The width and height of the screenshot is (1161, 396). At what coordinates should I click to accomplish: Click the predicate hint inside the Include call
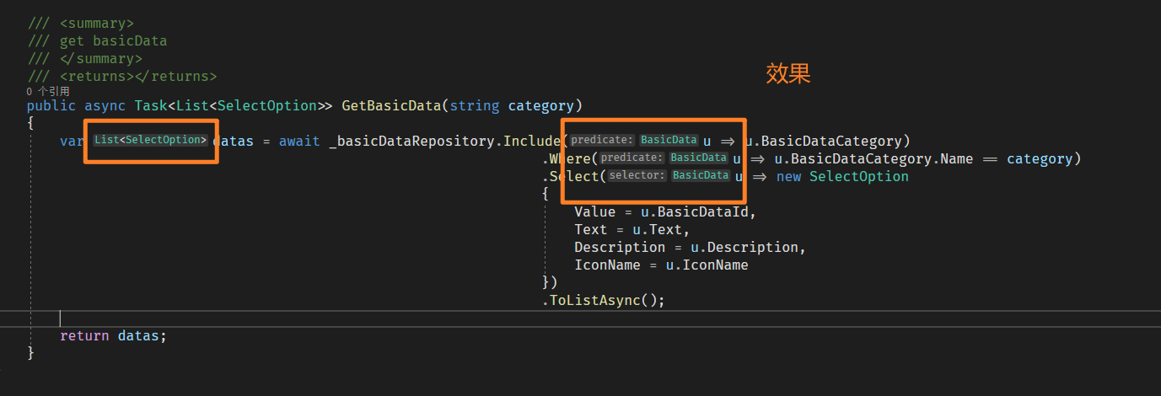602,140
